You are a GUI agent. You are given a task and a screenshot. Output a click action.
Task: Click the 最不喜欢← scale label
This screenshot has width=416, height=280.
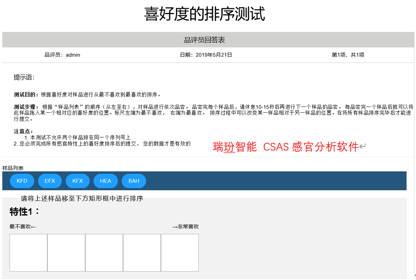point(23,227)
